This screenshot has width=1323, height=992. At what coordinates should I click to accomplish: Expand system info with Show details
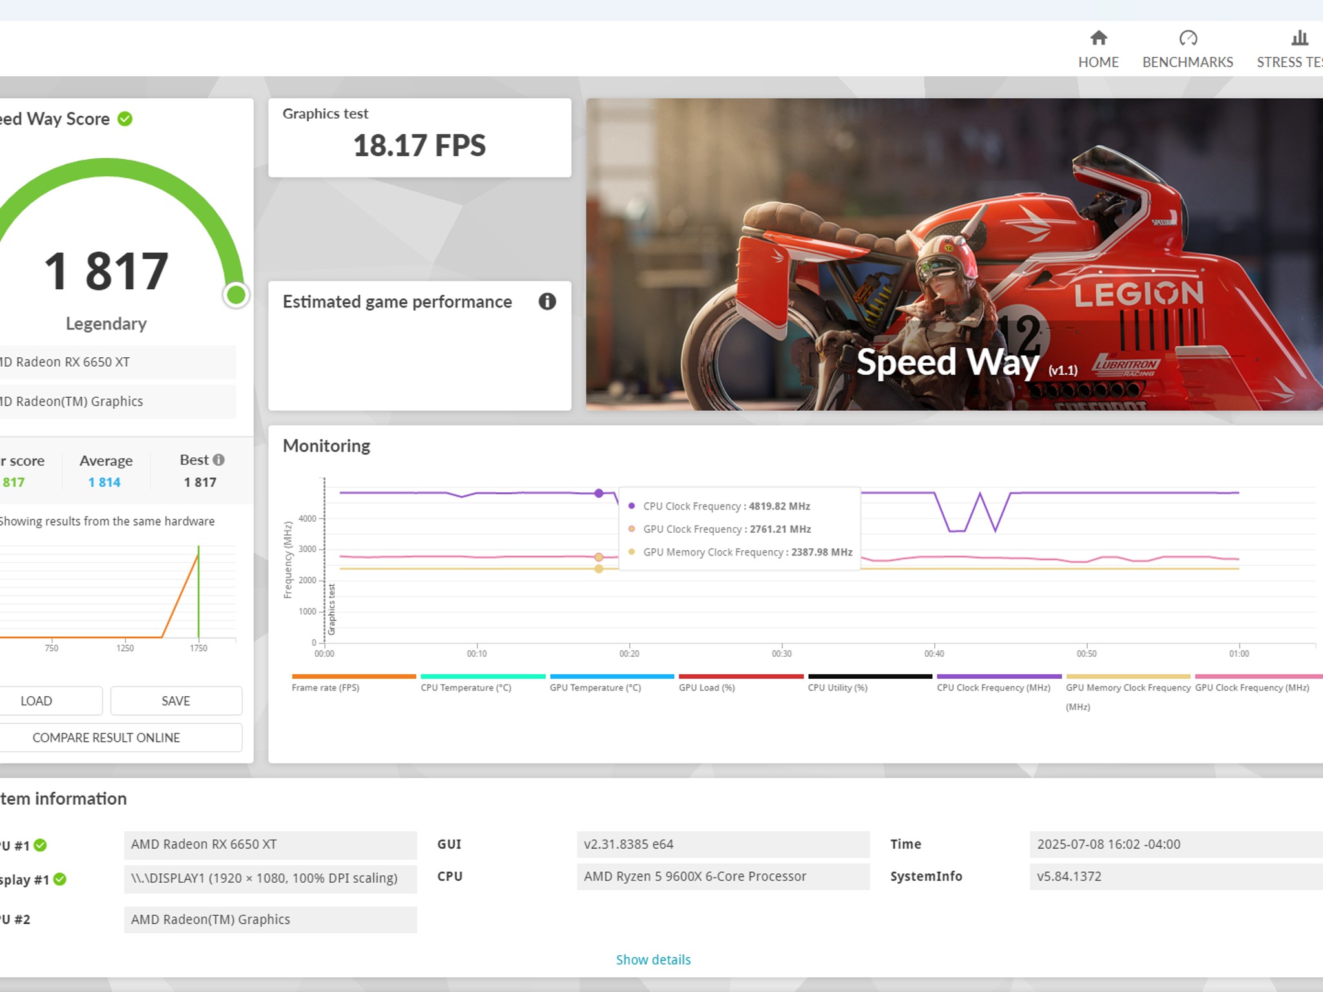pyautogui.click(x=653, y=960)
